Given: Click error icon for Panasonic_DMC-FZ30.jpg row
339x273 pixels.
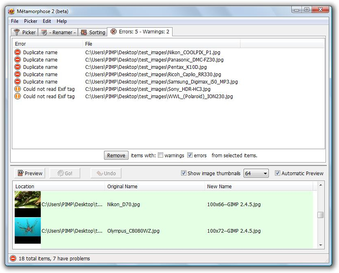Looking at the screenshot, I should (x=18, y=59).
